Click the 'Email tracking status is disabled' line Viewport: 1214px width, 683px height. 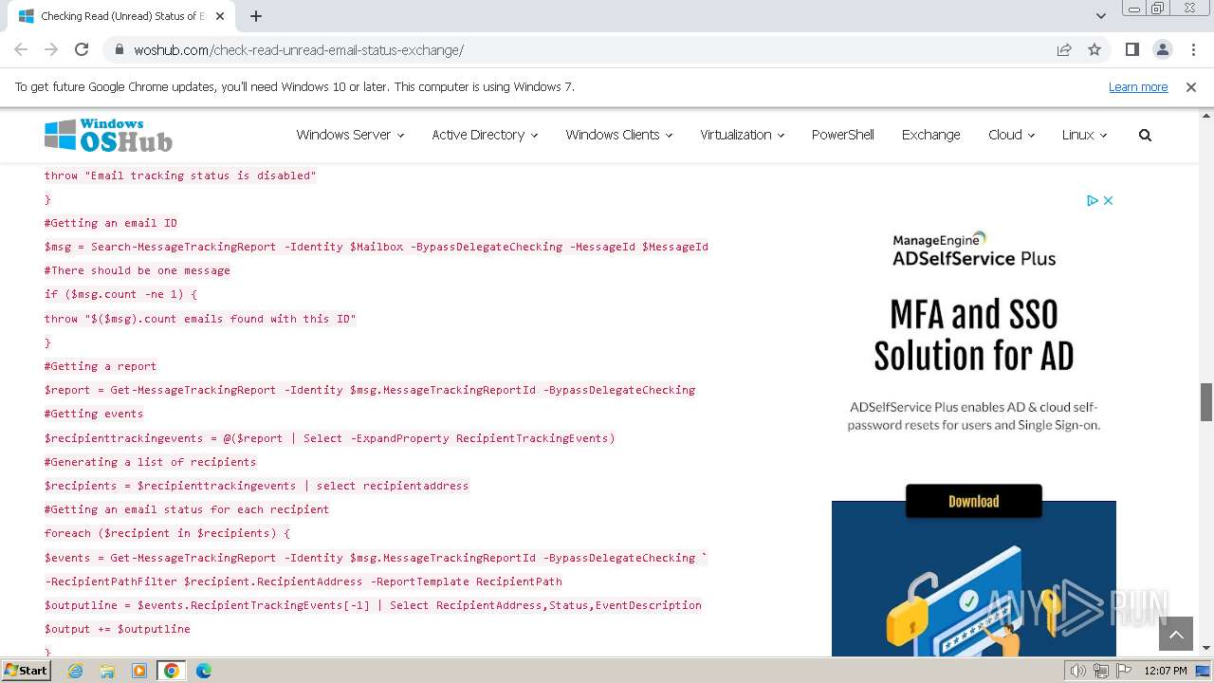(x=180, y=175)
